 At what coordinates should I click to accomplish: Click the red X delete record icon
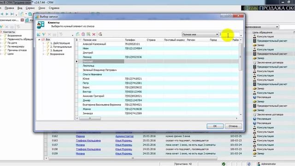[94, 34]
